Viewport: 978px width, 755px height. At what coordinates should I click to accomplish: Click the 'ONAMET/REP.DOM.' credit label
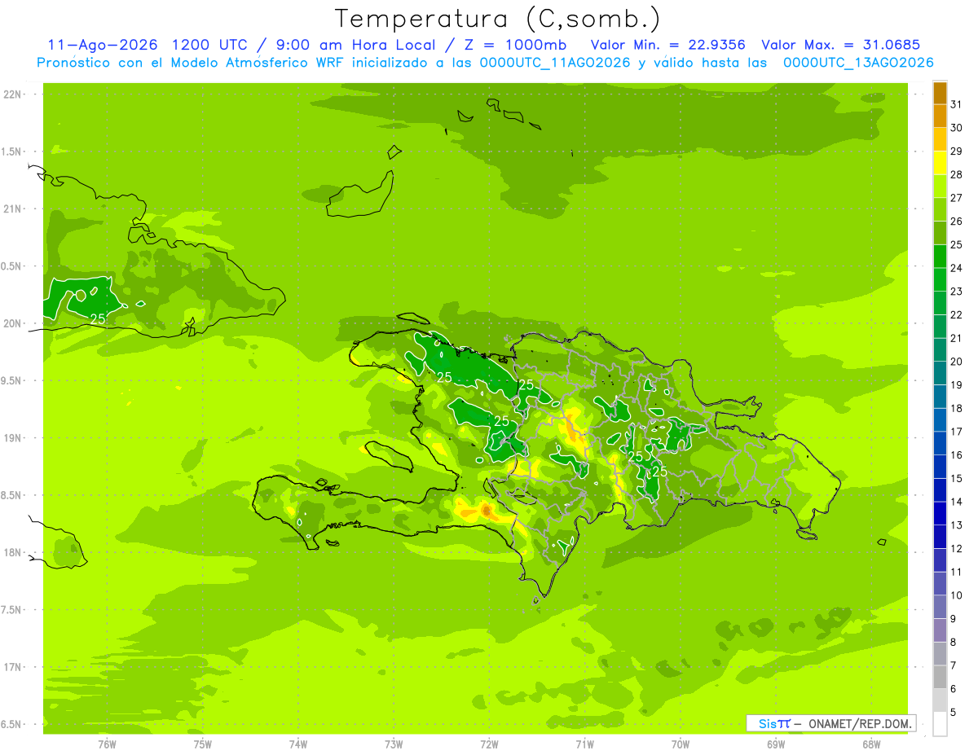click(860, 723)
